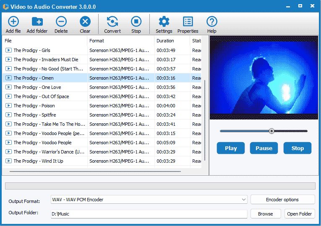Play the preview with the Play button

click(231, 148)
